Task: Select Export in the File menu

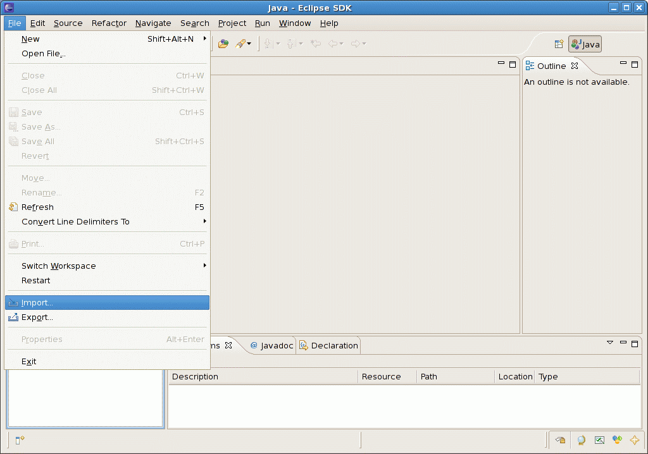Action: click(37, 317)
